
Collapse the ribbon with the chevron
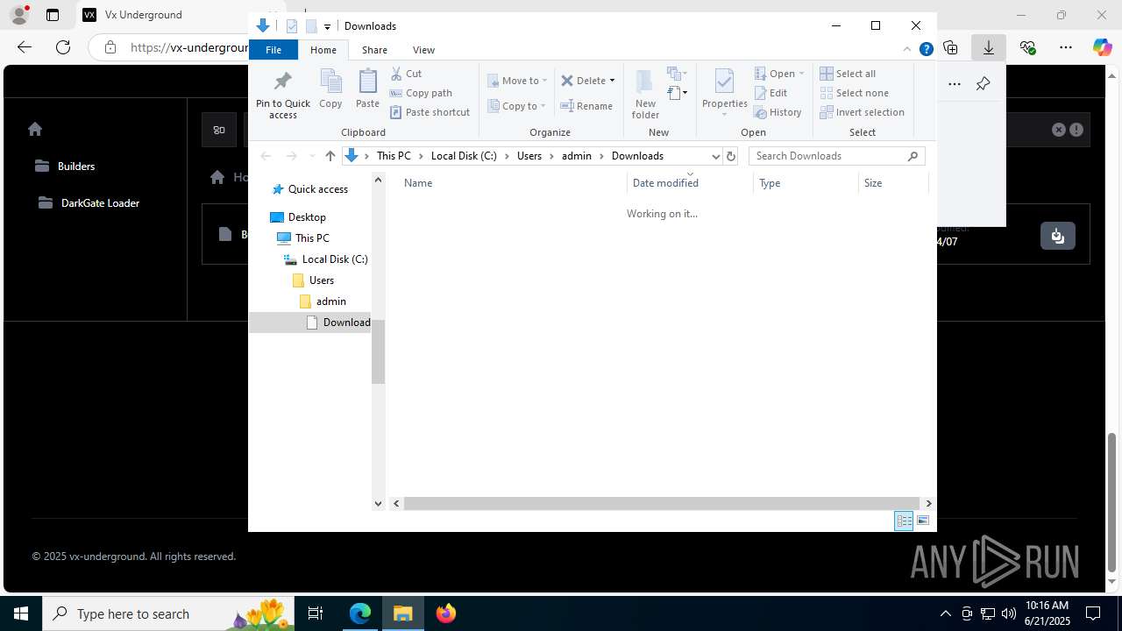[907, 50]
